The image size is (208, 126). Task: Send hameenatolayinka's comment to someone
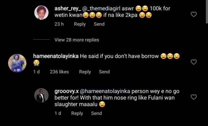[104, 72]
